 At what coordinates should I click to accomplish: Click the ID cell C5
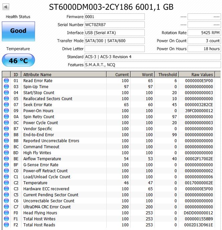[x=16, y=195]
